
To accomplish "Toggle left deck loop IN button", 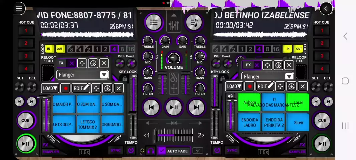I will pyautogui.click(x=49, y=49).
